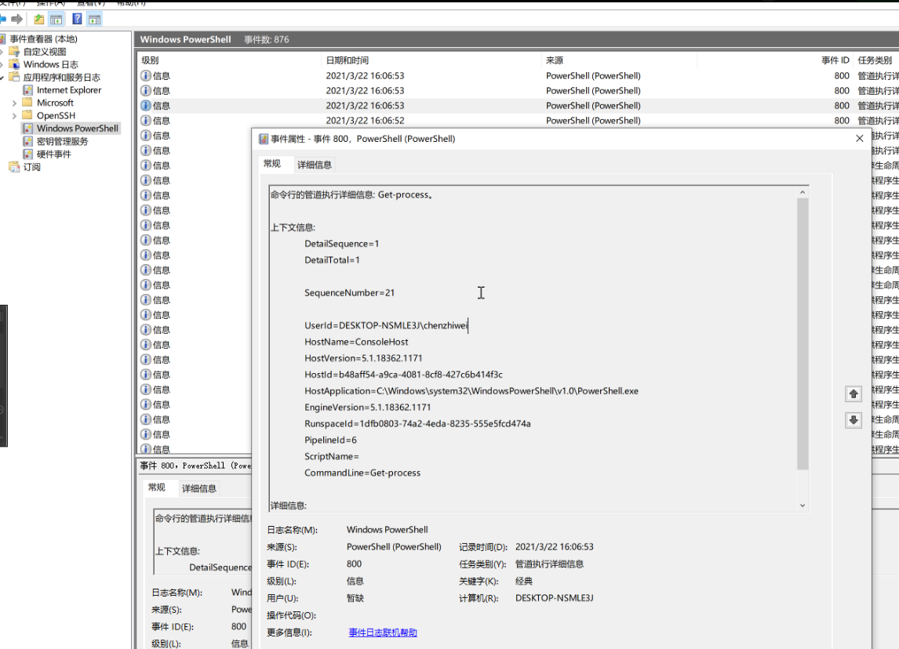Toggle the show/hide action pane toolbar icon

pyautogui.click(x=93, y=18)
